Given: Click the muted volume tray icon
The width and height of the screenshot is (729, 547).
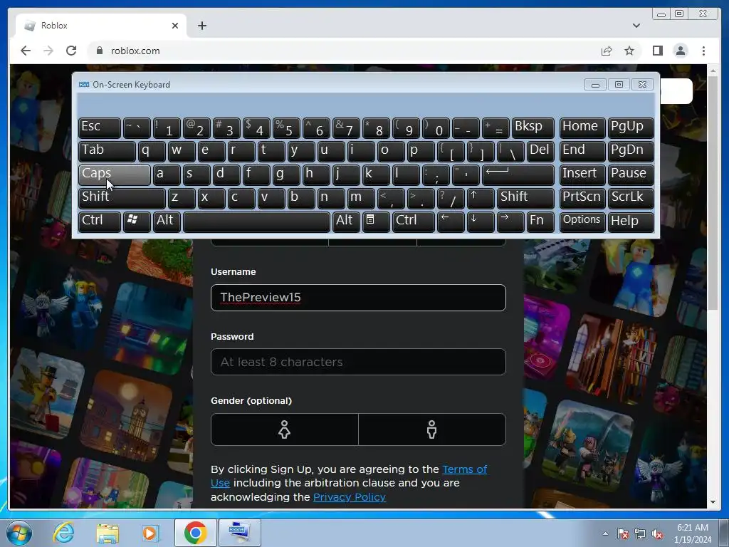Looking at the screenshot, I should tap(657, 533).
